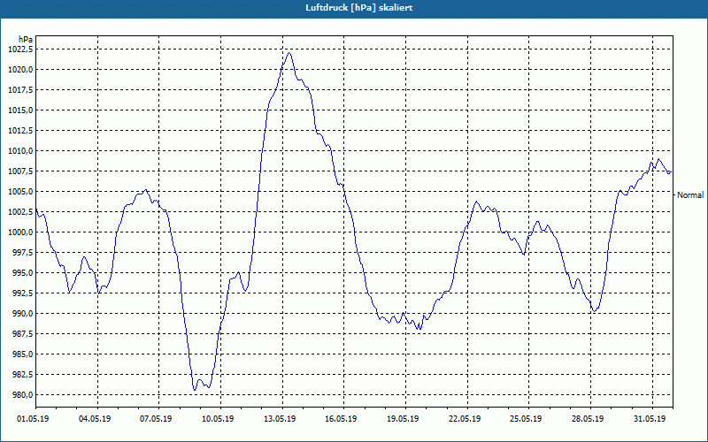
Task: Click the Normal pressure marker label
Action: [690, 194]
